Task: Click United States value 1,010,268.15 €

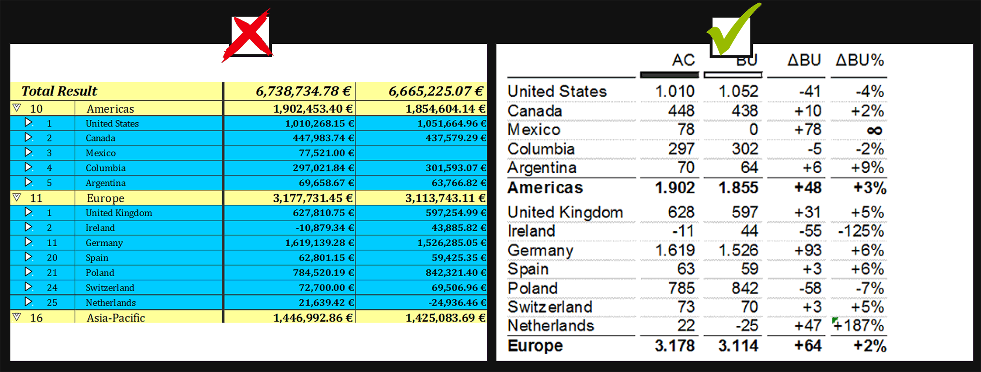Action: (x=319, y=124)
